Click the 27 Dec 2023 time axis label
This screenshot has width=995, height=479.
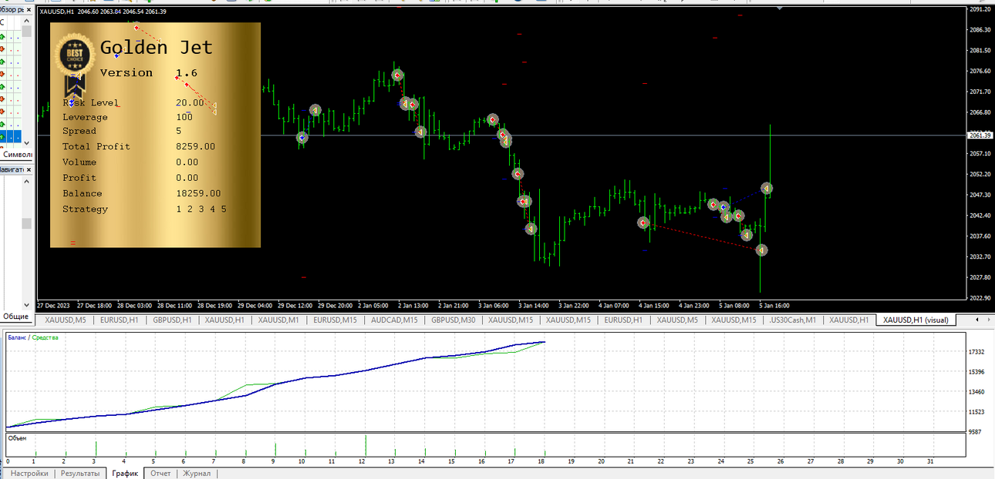tap(54, 305)
